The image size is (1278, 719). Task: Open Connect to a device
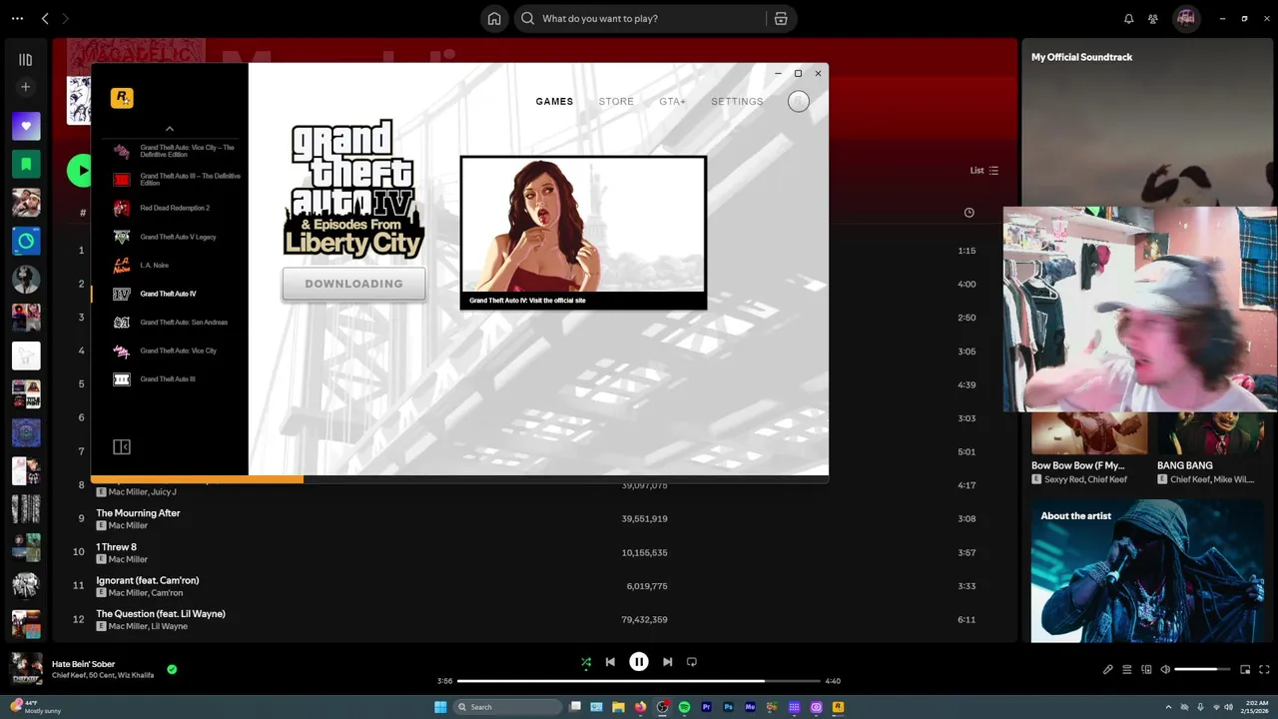pyautogui.click(x=1146, y=669)
